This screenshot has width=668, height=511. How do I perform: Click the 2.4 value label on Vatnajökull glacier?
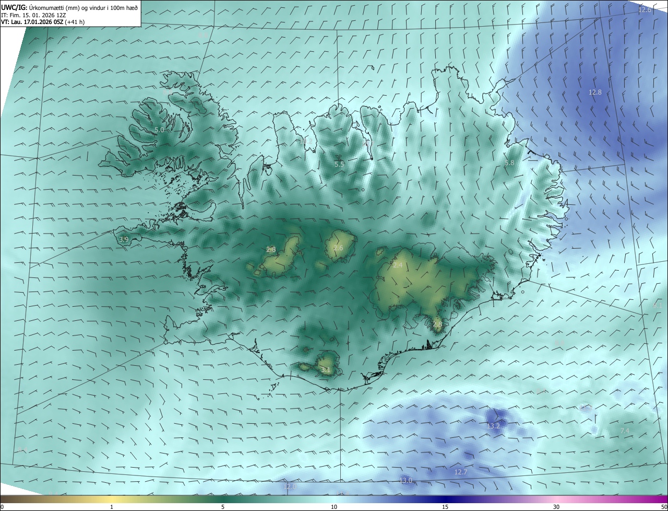click(398, 265)
